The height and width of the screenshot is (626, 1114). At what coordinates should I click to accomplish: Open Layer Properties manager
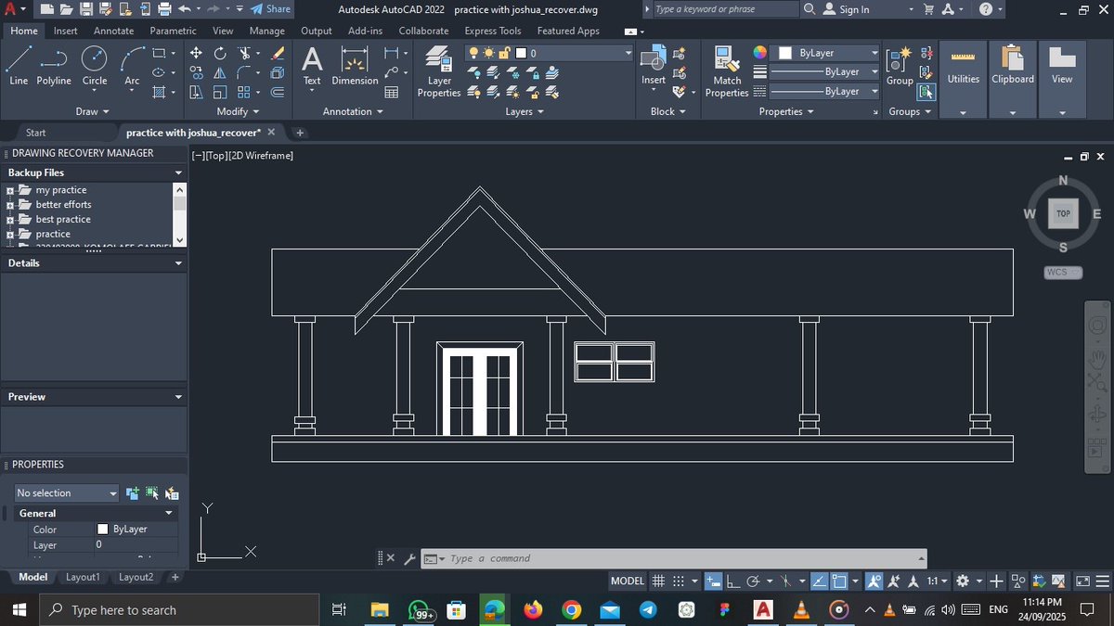pos(439,72)
